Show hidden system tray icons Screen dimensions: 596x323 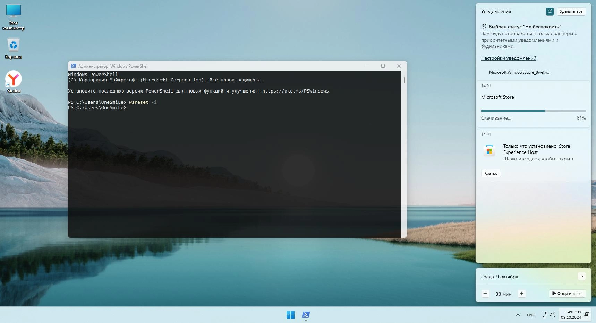click(518, 315)
